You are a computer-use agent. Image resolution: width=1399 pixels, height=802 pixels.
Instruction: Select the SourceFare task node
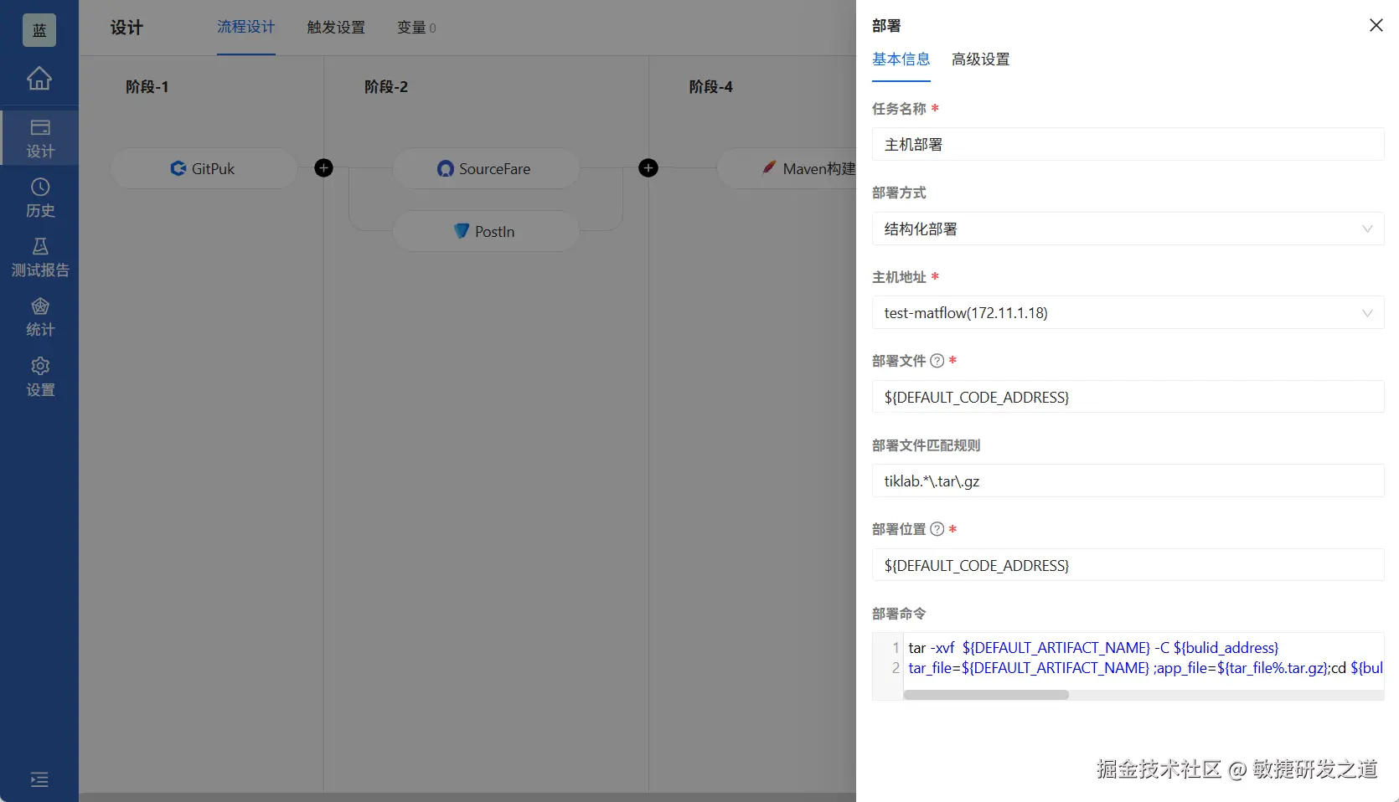pos(486,168)
